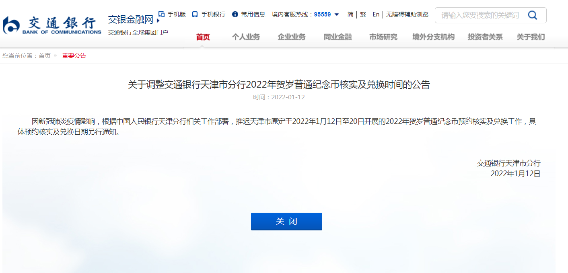This screenshot has height=273, width=568.
Task: Open 常用信息 link text
Action: point(253,14)
